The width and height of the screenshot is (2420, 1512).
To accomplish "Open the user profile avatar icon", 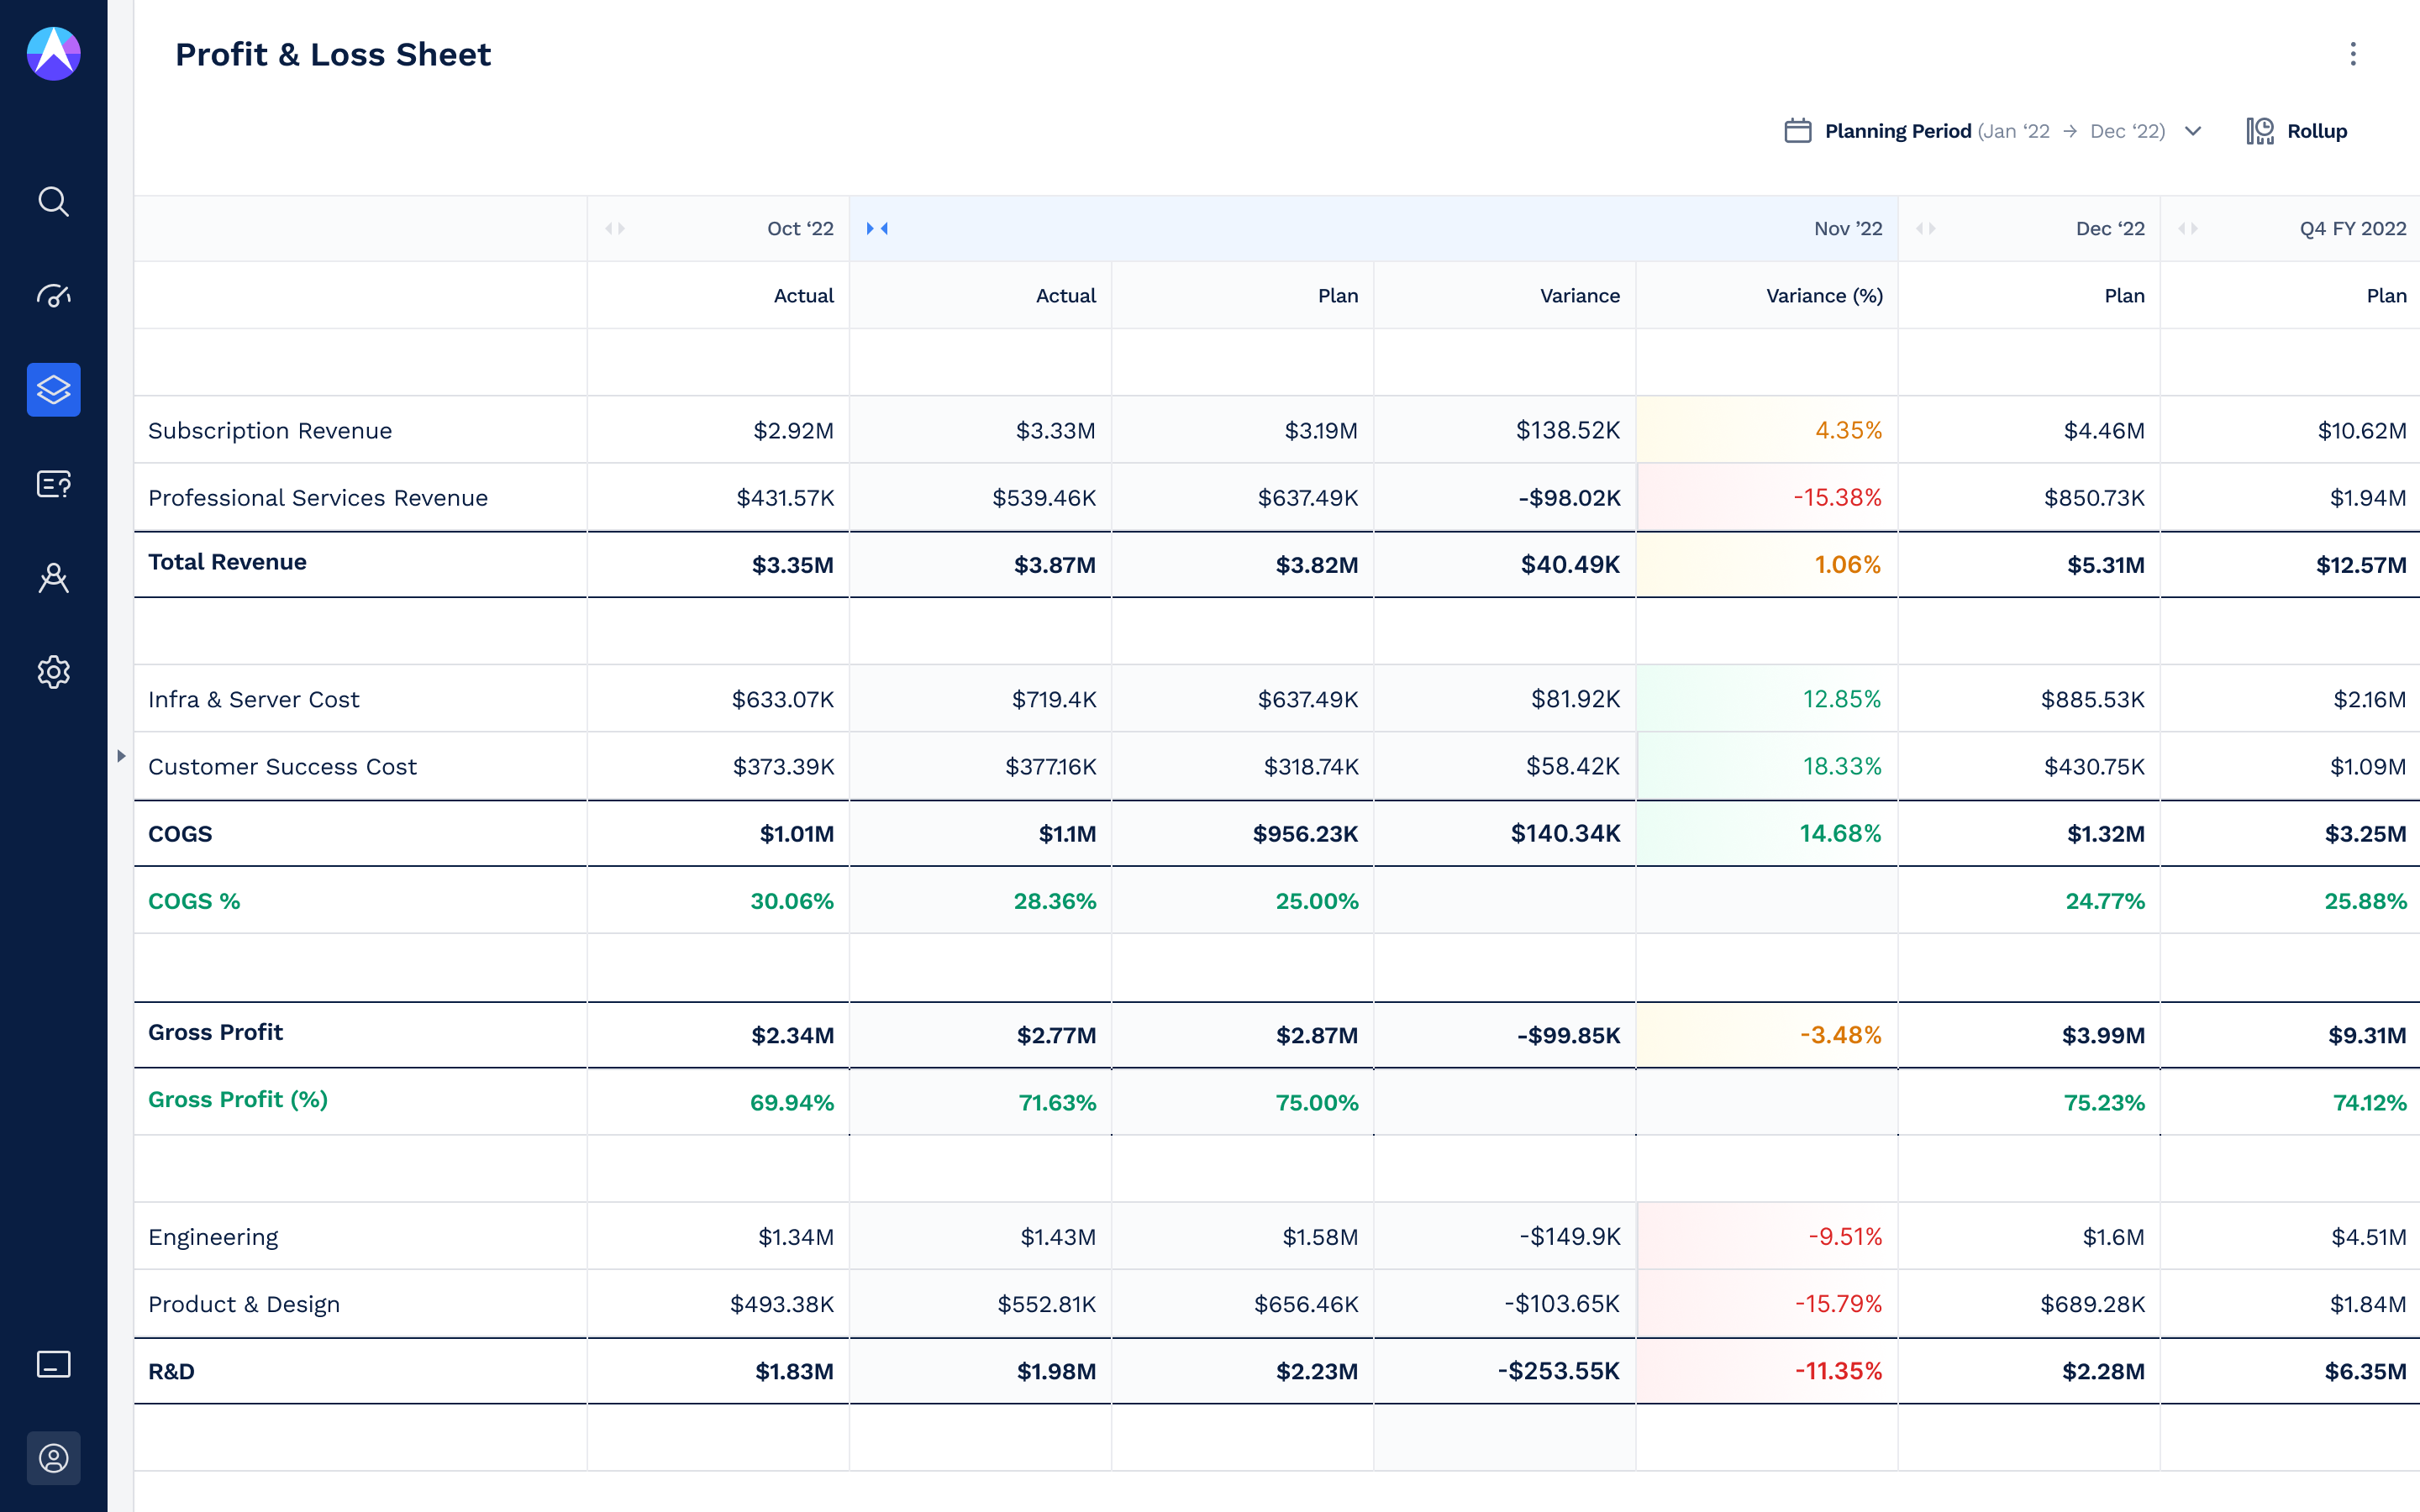I will [53, 1458].
